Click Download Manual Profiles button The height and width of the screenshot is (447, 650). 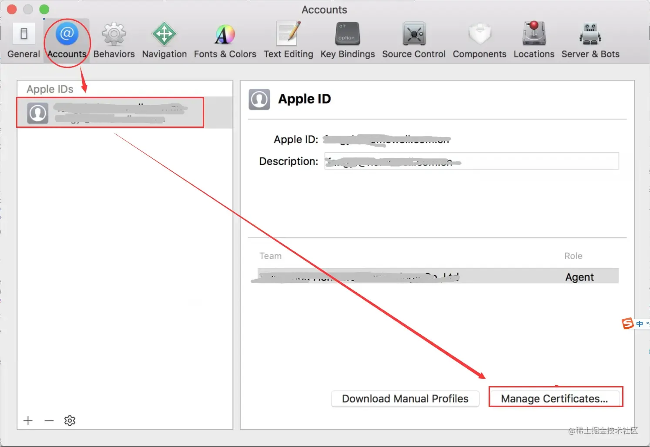click(405, 399)
